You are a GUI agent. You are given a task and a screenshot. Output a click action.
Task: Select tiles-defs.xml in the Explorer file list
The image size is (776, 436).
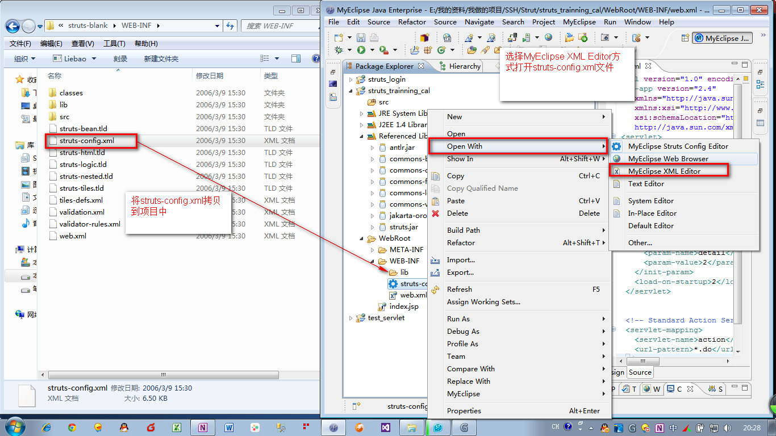(x=81, y=200)
